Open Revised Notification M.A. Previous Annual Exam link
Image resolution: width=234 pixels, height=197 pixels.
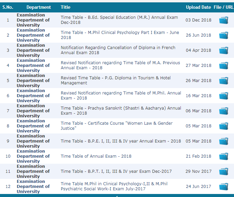click(120, 65)
